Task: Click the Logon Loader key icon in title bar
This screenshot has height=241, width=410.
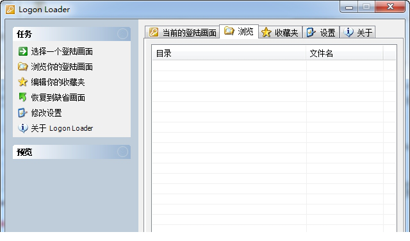Action: [10, 10]
